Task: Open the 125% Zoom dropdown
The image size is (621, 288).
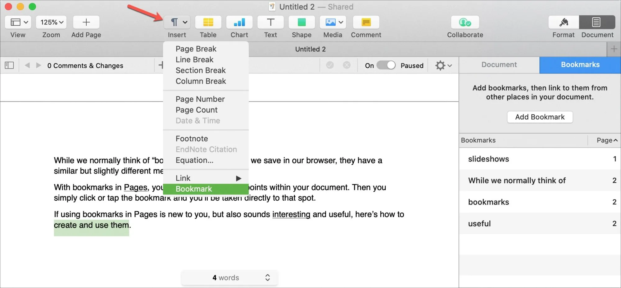Action: click(x=51, y=22)
